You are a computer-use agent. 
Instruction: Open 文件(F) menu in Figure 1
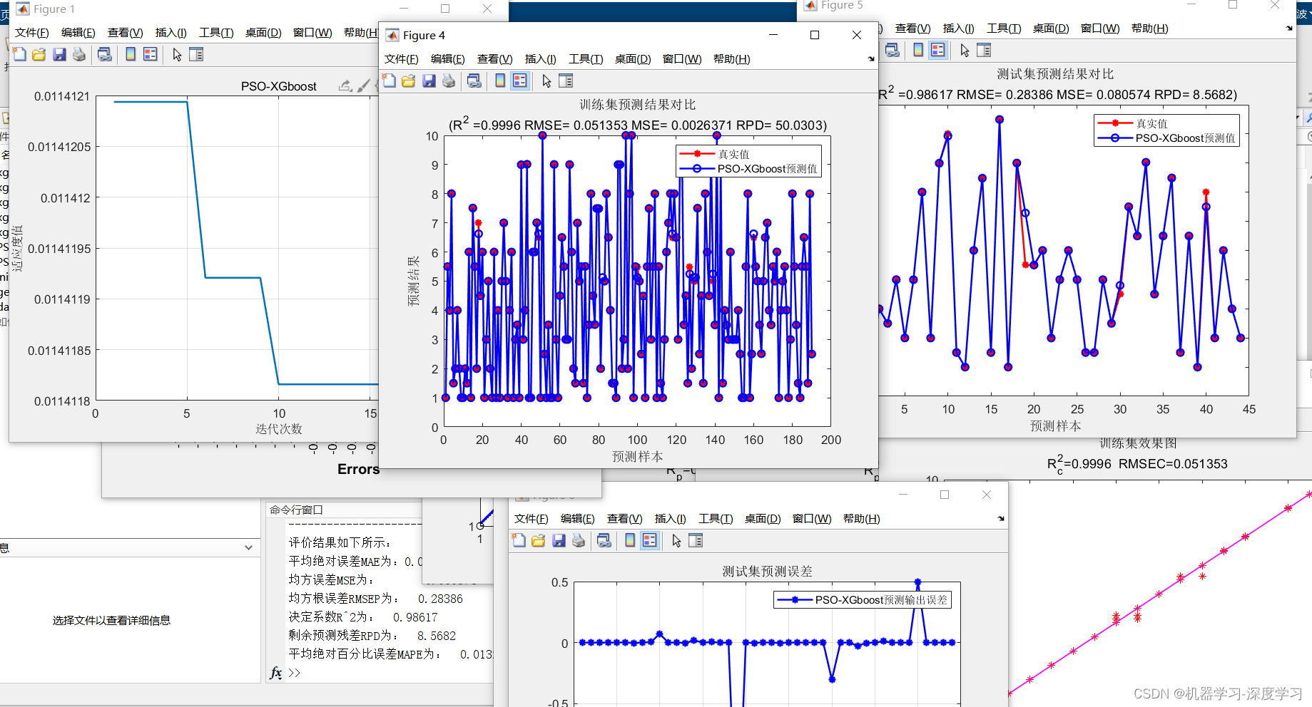point(32,33)
